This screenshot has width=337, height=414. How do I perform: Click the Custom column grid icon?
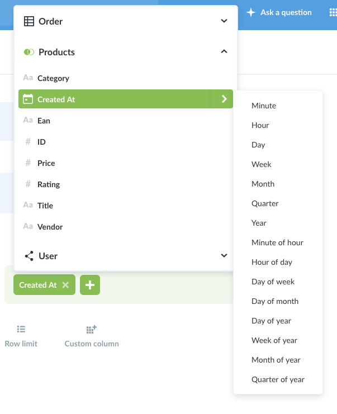92,330
